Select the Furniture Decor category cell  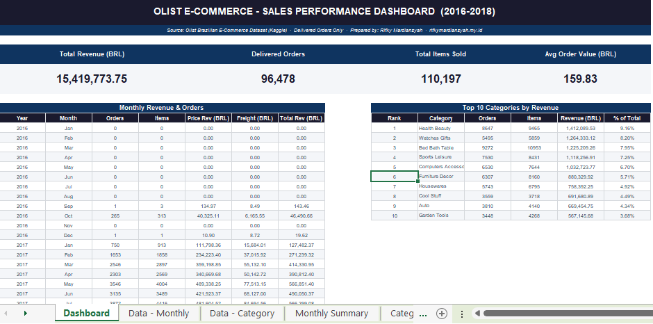pos(440,177)
